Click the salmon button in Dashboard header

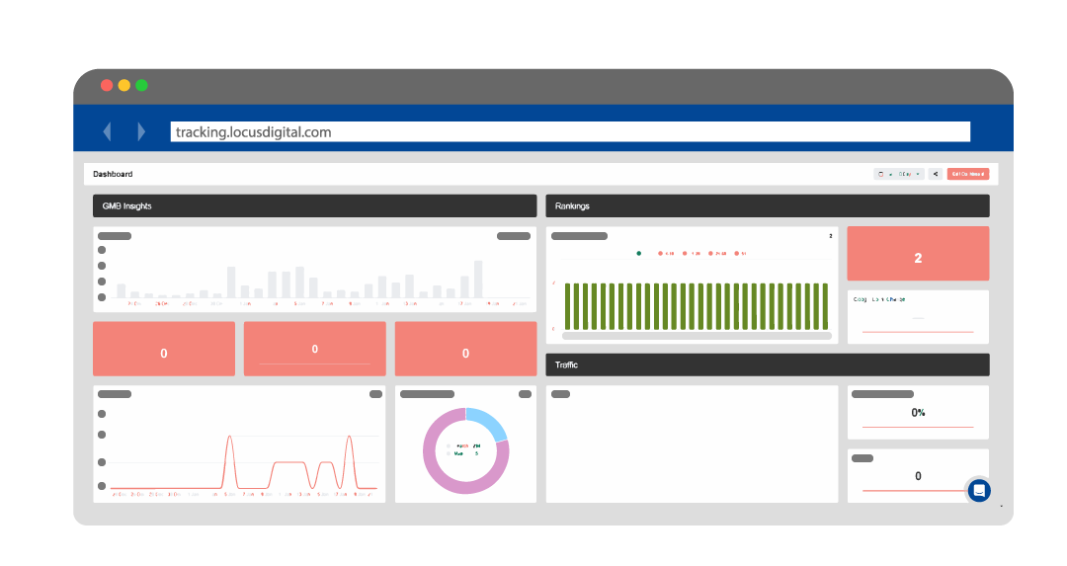tap(967, 174)
